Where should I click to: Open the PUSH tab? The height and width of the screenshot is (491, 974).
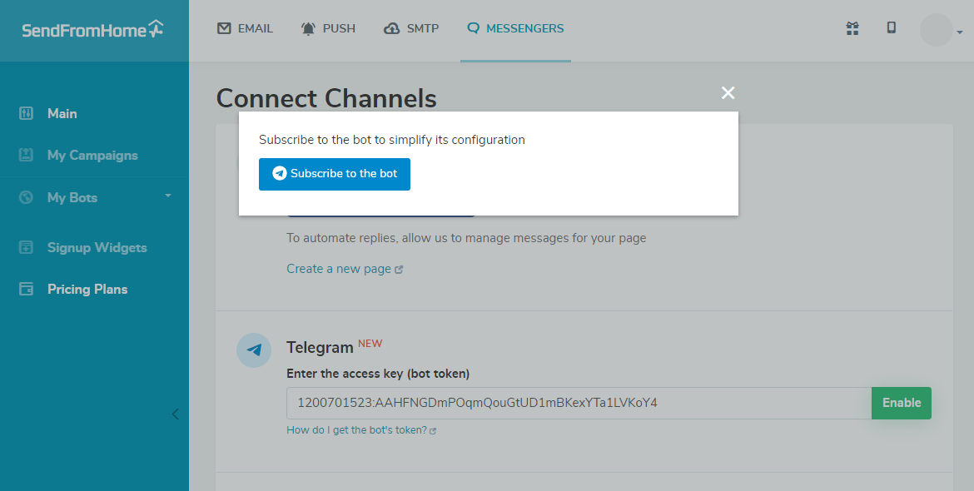point(328,28)
